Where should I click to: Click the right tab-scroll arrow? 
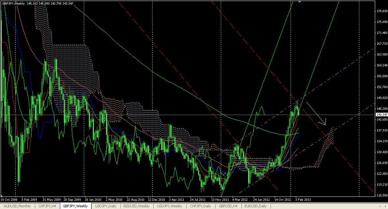pyautogui.click(x=385, y=206)
